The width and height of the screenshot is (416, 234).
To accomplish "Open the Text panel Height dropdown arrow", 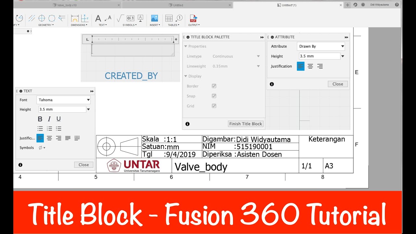I will 88,110.
